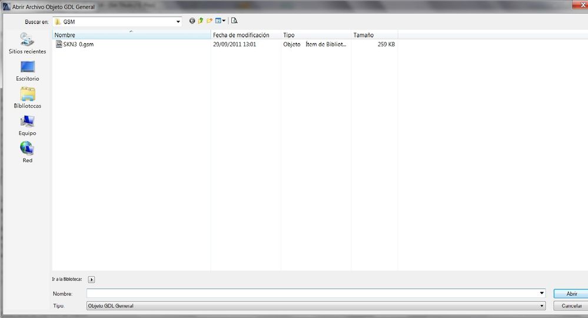
Task: Expand the Nombre field dropdown arrow
Action: tap(542, 293)
